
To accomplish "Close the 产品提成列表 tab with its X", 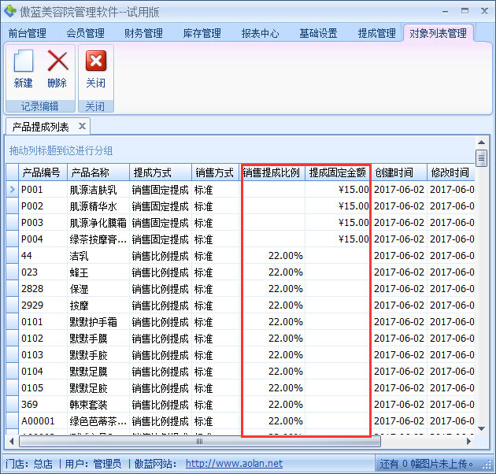I will 81,126.
